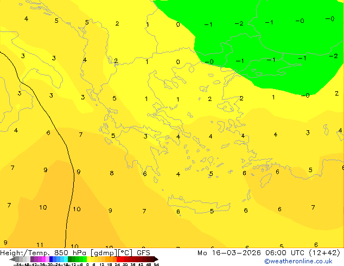The width and height of the screenshot is (344, 266).
Task: Pick the cyan legend swatch near -18
Action: click(66, 259)
